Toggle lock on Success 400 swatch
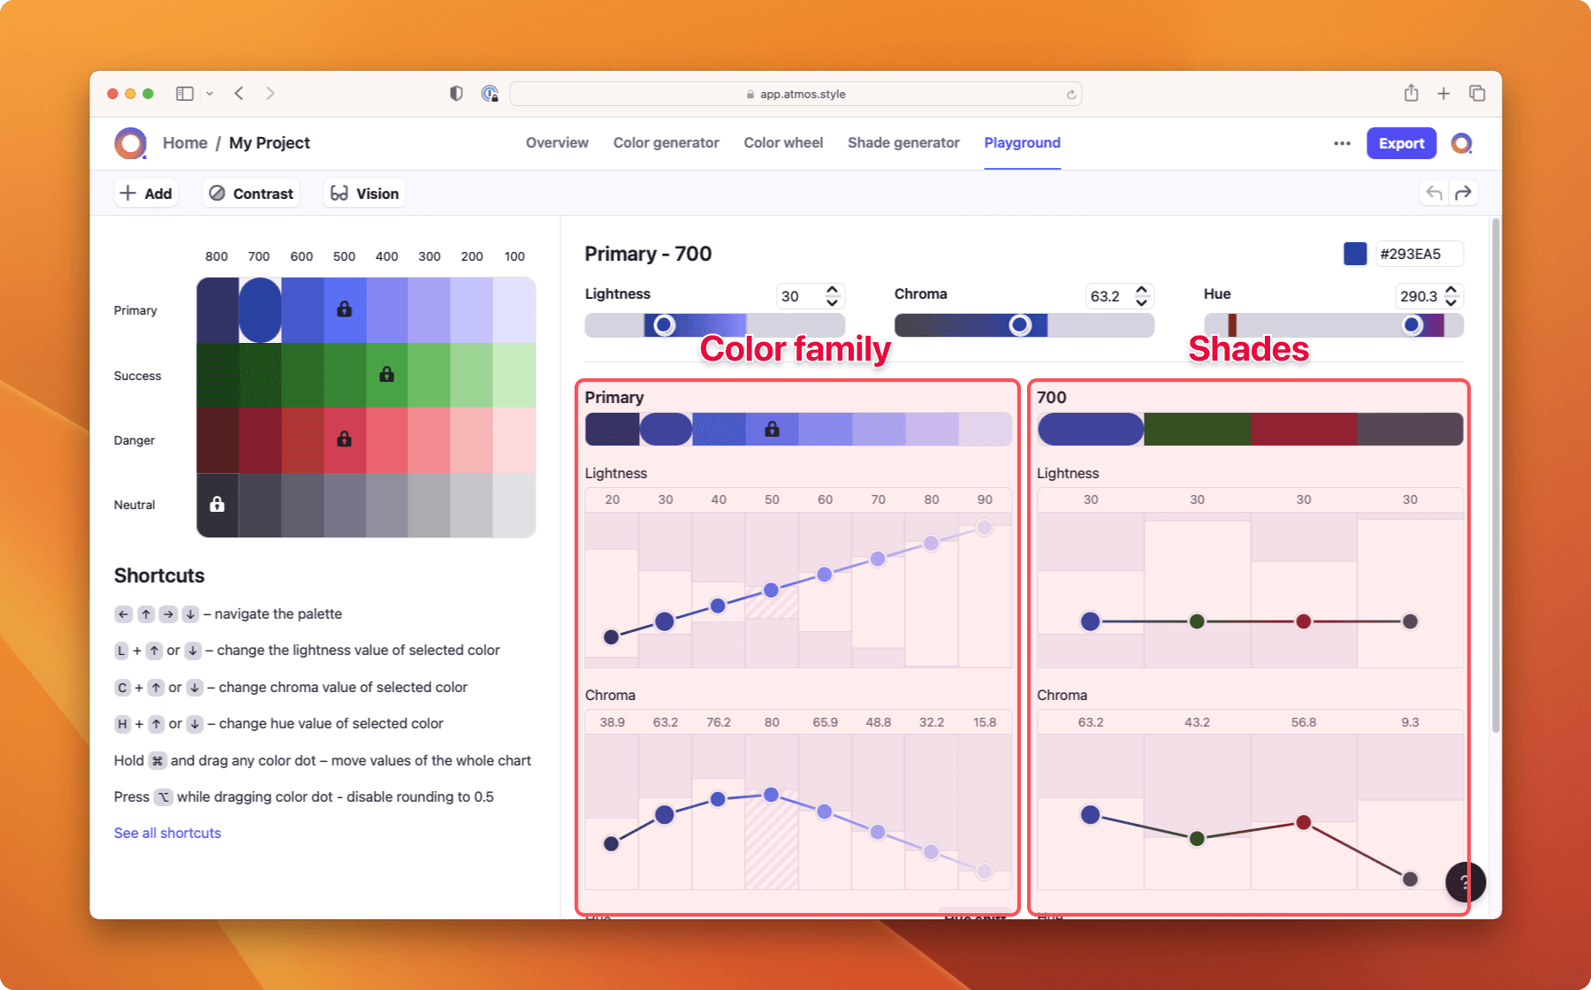1591x990 pixels. point(386,375)
